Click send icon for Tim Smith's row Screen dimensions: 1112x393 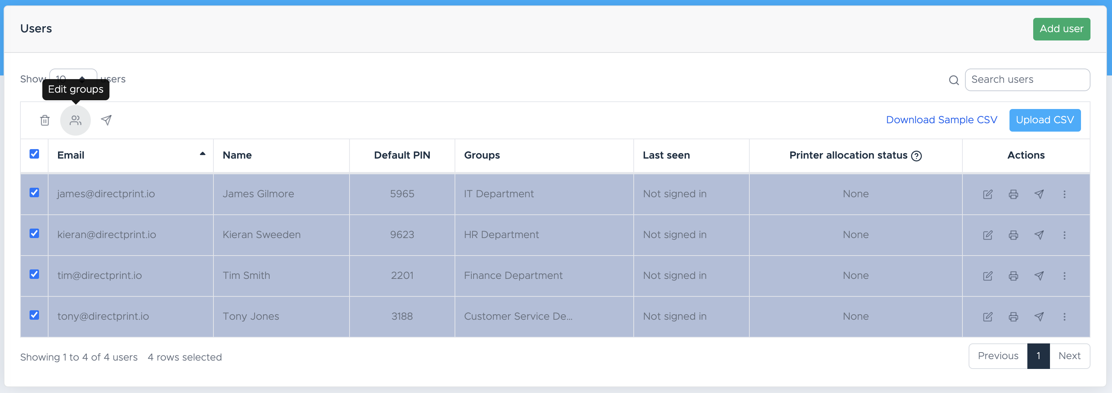(x=1039, y=276)
